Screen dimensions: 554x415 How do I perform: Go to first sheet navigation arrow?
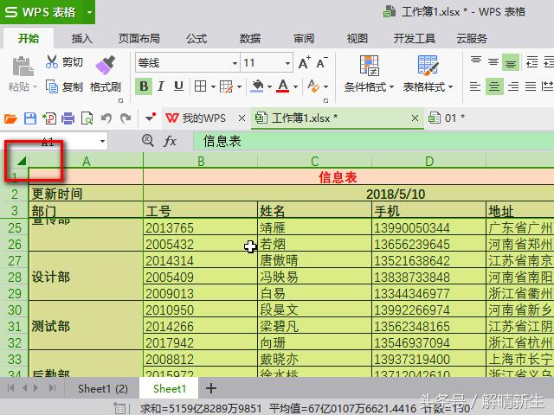point(10,388)
